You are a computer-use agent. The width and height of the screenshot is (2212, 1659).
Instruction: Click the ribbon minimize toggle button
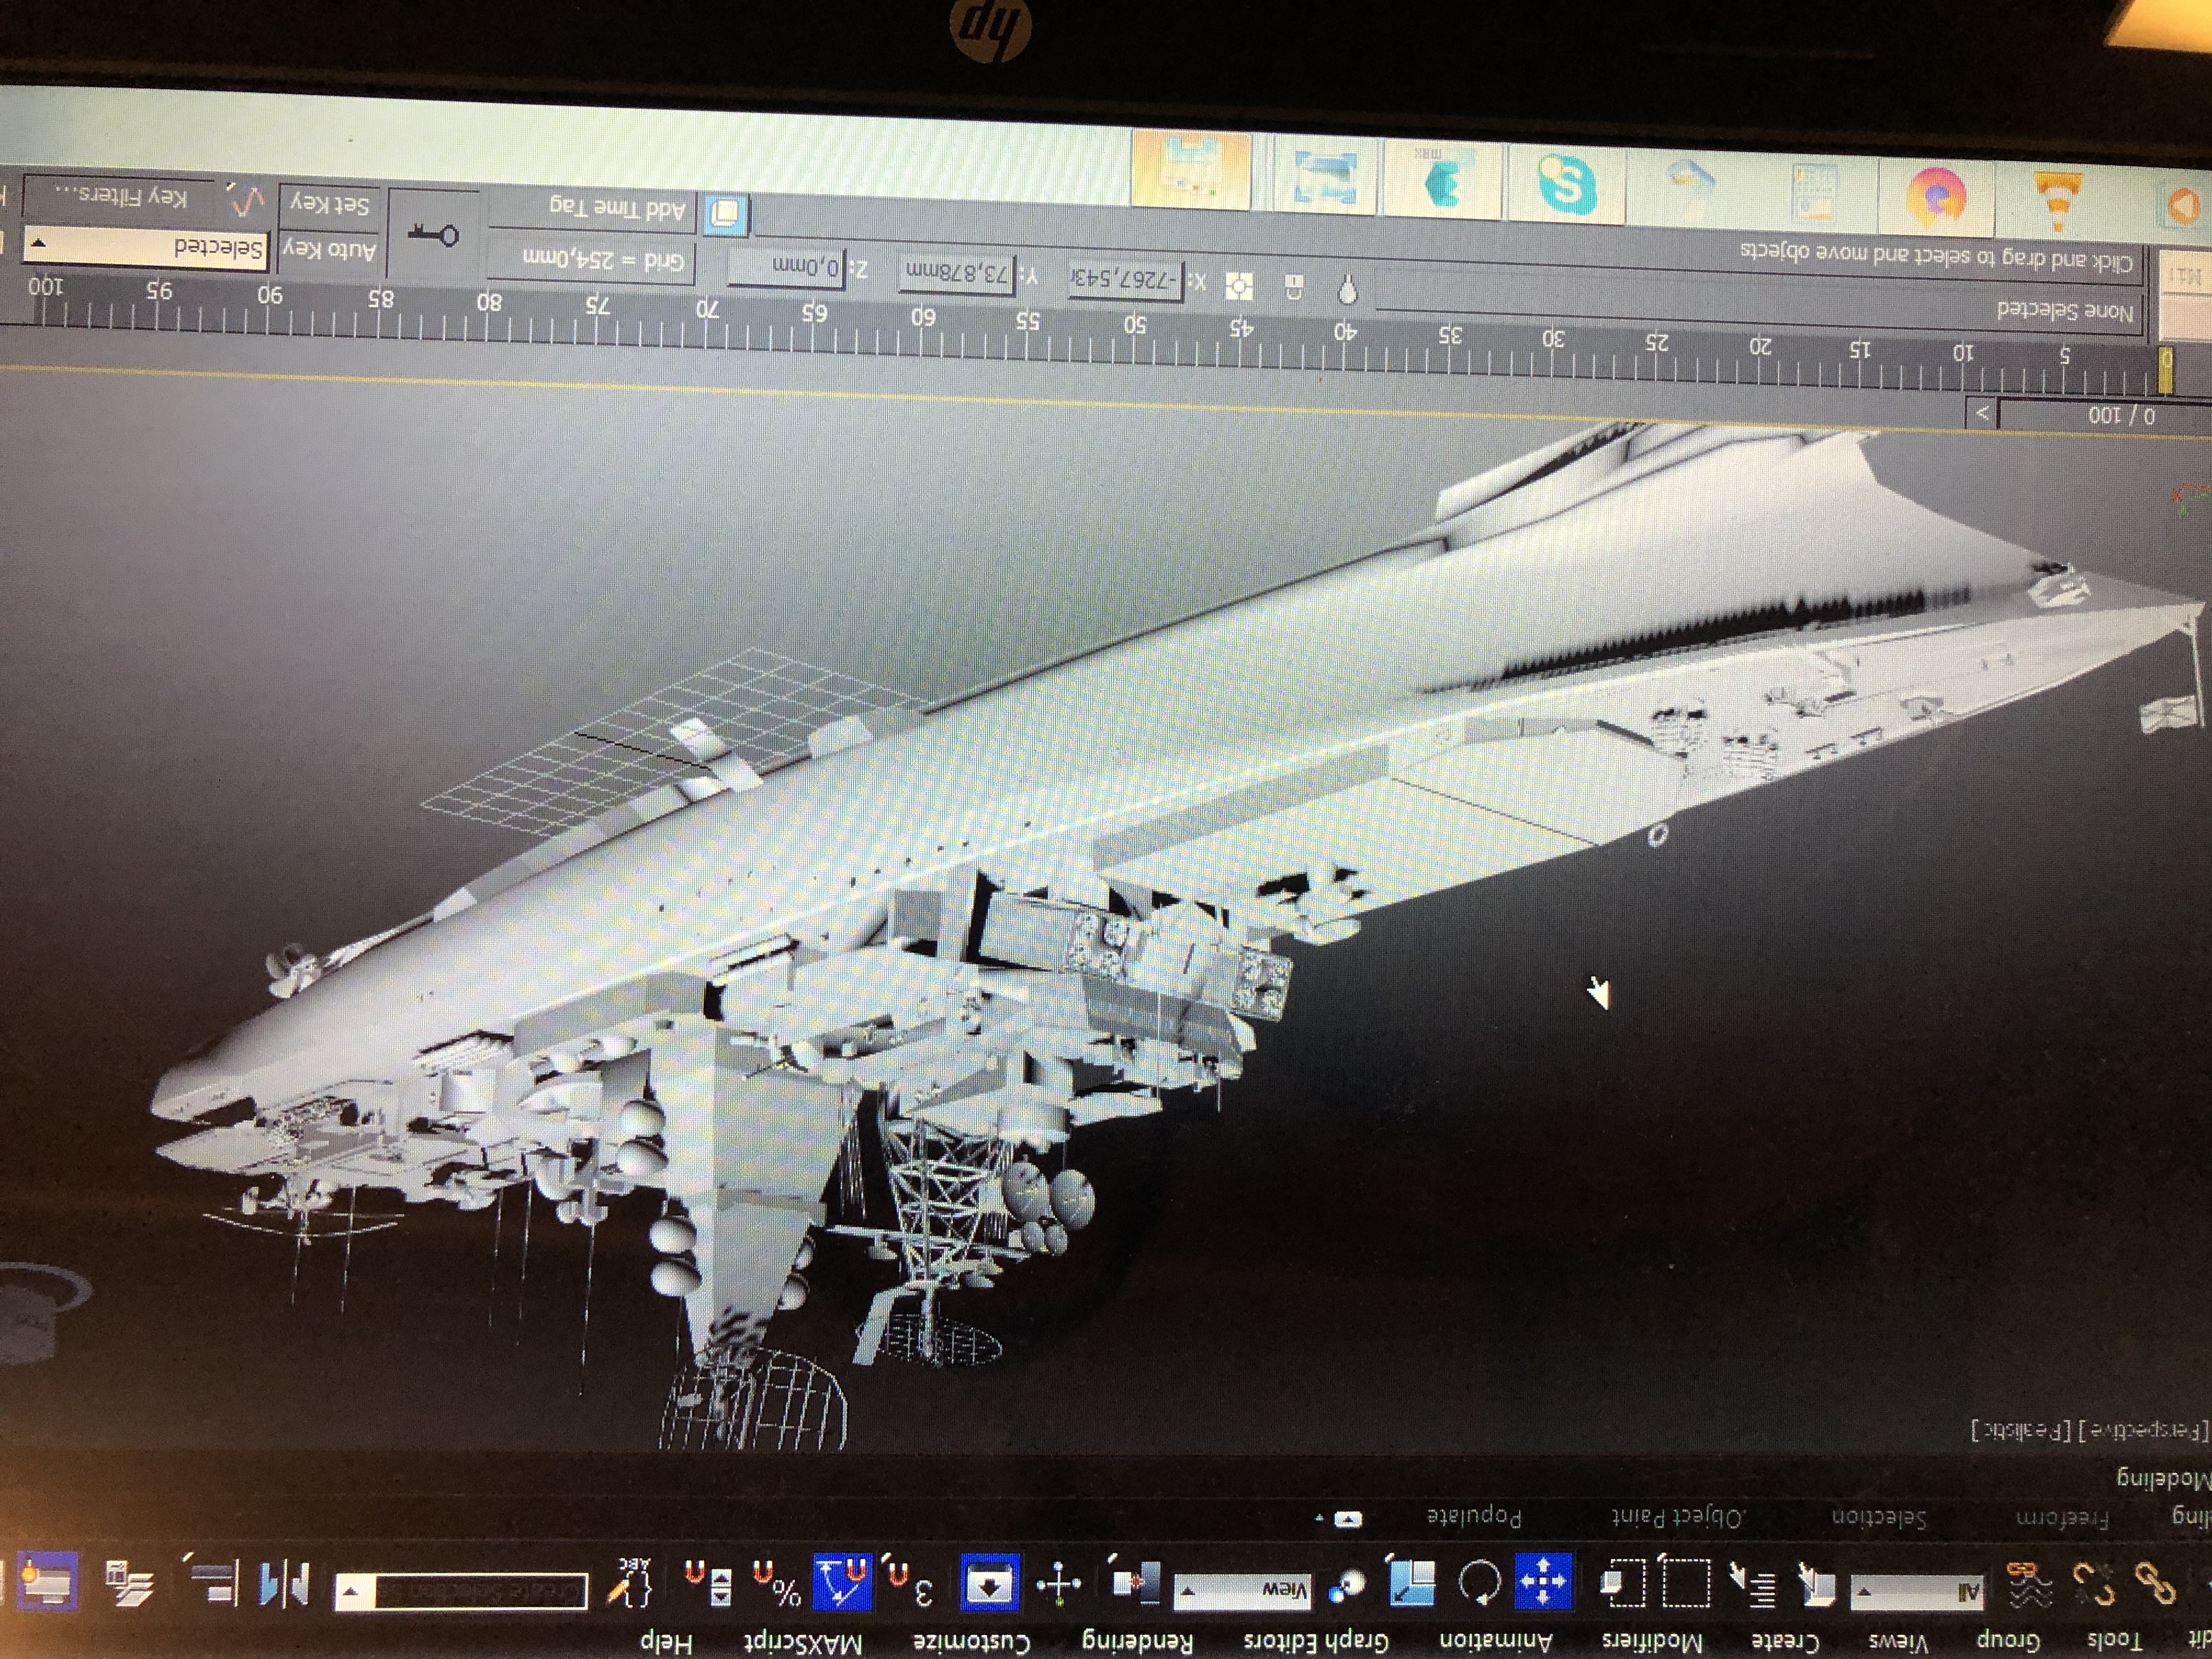pos(1347,1520)
